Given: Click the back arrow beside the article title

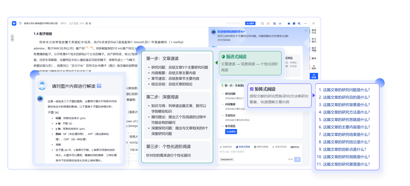Looking at the screenshot, I should (x=20, y=23).
